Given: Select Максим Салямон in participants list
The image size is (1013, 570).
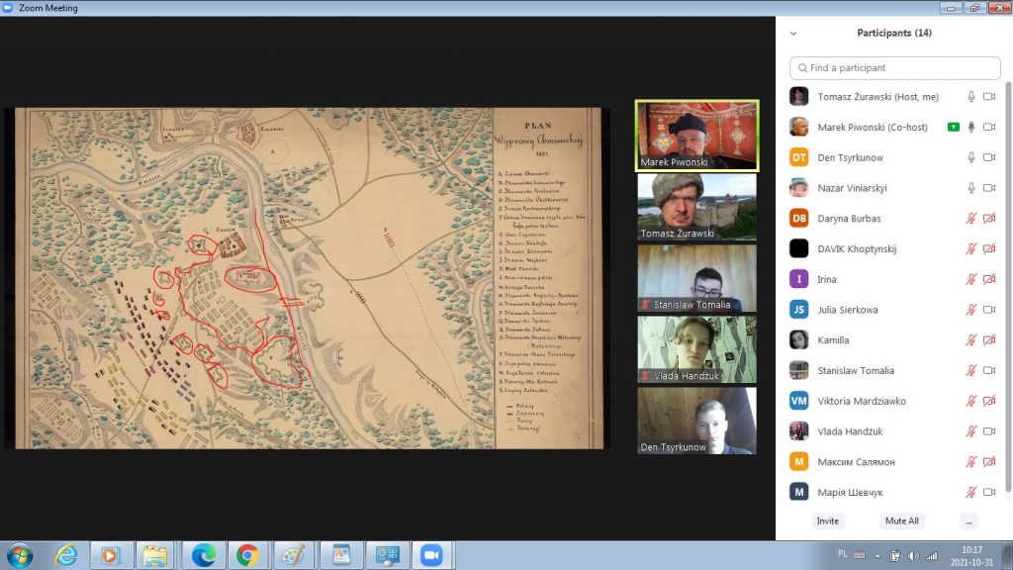Looking at the screenshot, I should tap(856, 462).
